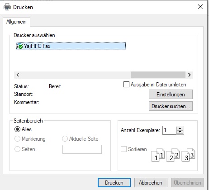Enable Ausgabe in Datei umleiten checkbox
This screenshot has height=190, width=209.
click(126, 85)
